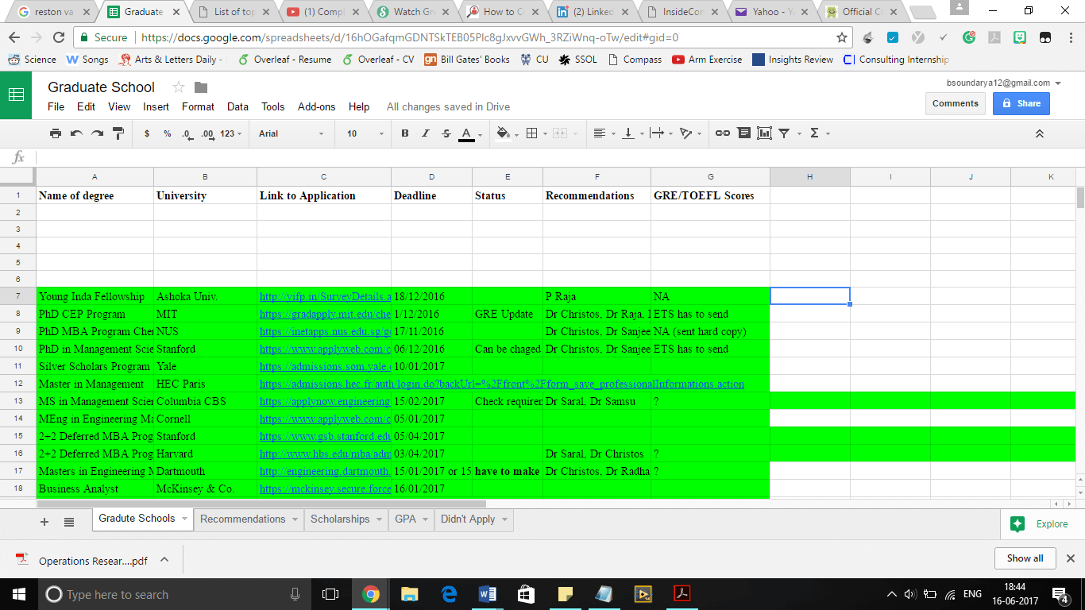Open the Add-ons menu
Image resolution: width=1085 pixels, height=610 pixels.
click(317, 106)
